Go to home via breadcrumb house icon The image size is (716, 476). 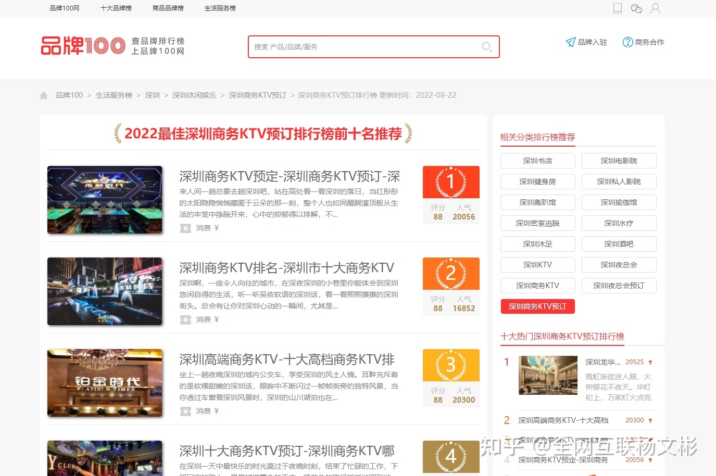click(x=44, y=95)
